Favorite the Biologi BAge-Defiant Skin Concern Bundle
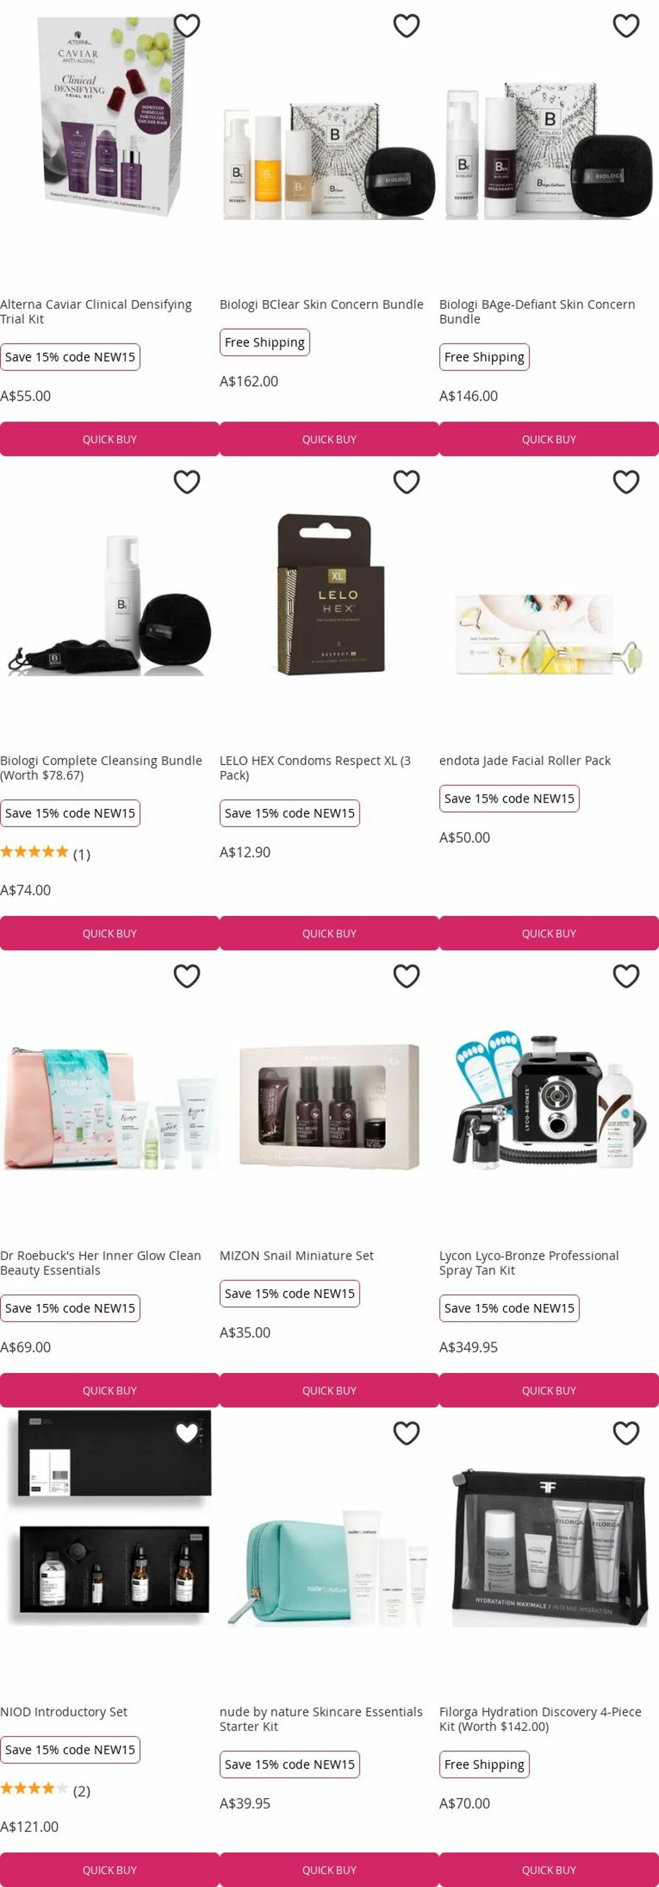This screenshot has width=659, height=1887. (626, 26)
